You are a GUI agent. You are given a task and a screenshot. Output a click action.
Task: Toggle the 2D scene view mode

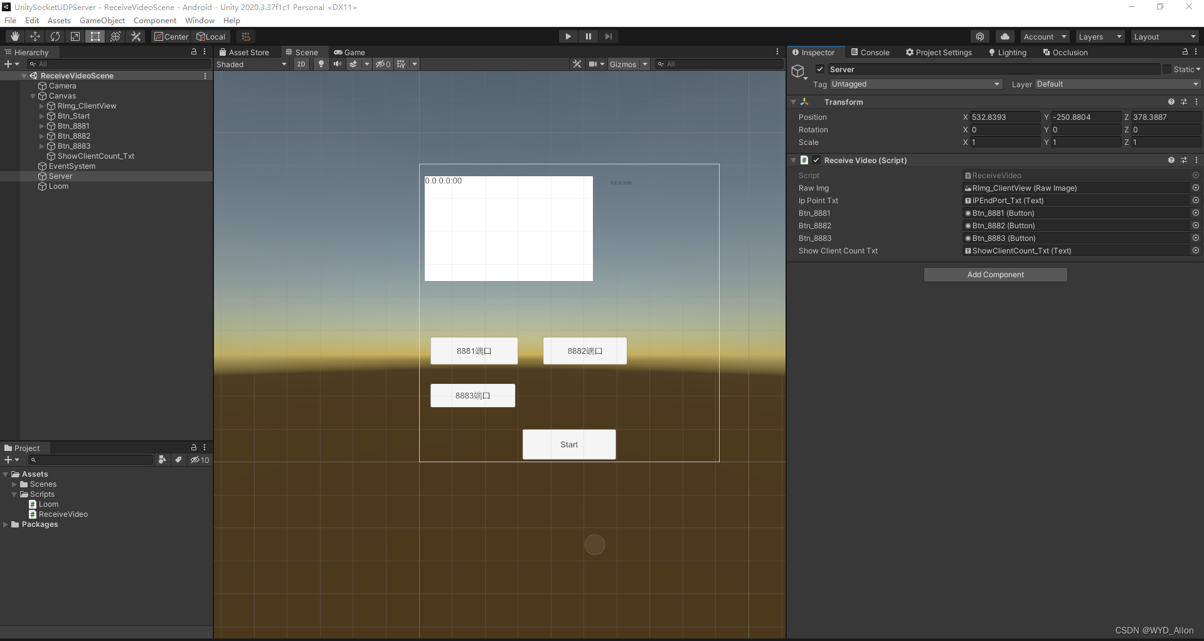point(301,63)
